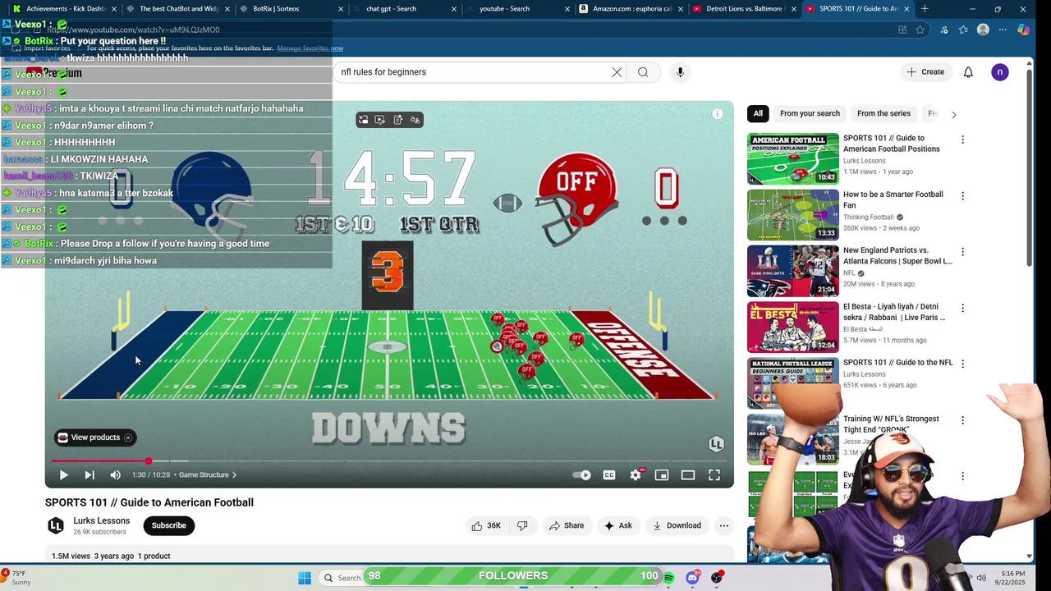This screenshot has height=591, width=1051.
Task: Toggle closed captions (CC) button
Action: coord(608,474)
